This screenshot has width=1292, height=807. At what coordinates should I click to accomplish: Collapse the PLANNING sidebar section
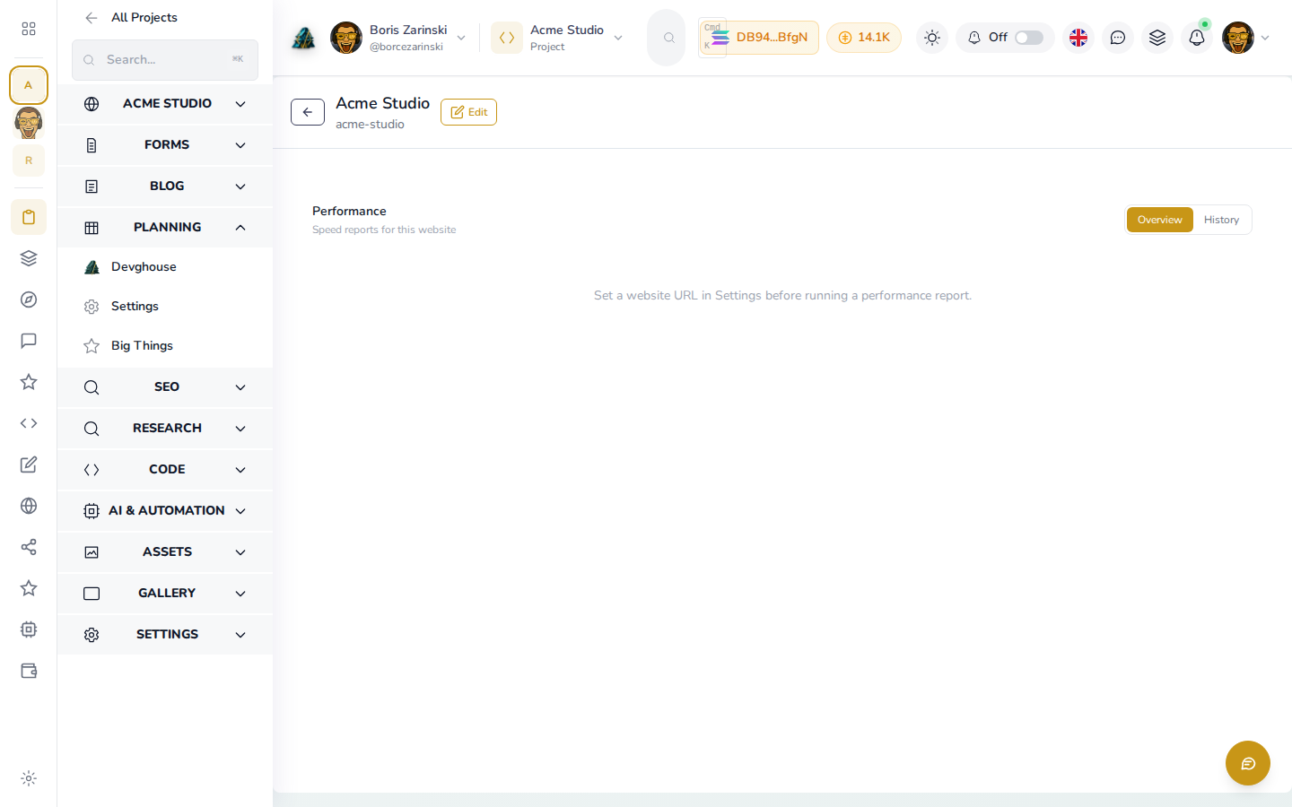[x=165, y=228]
